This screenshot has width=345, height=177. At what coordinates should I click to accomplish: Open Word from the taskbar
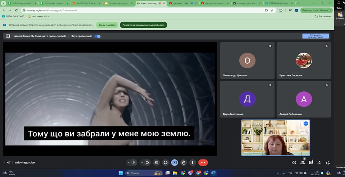(213, 173)
